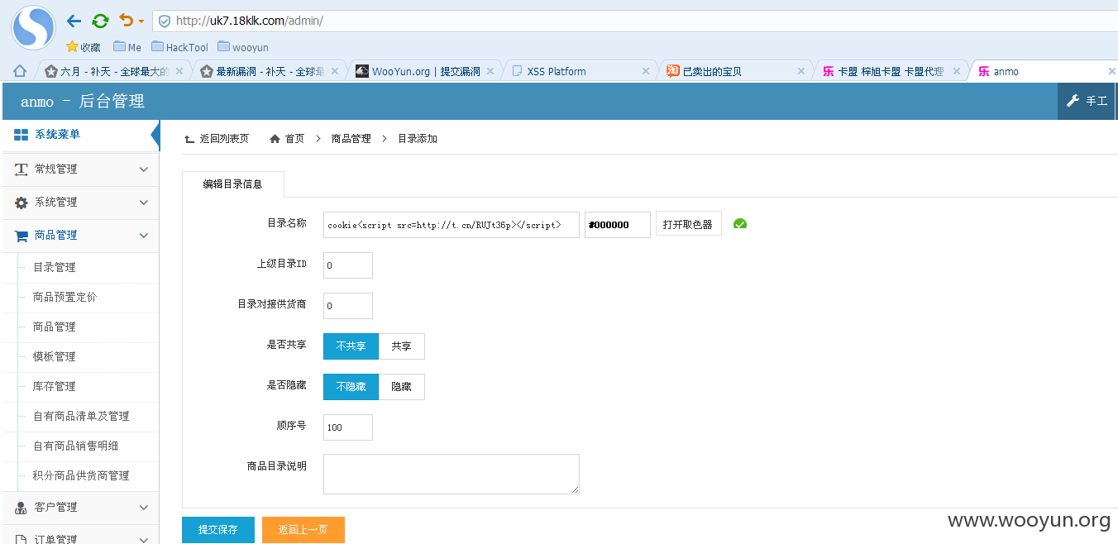Viewport: 1118px width, 544px height.
Task: Click the 首页 home breadcrumb
Action: 287,139
